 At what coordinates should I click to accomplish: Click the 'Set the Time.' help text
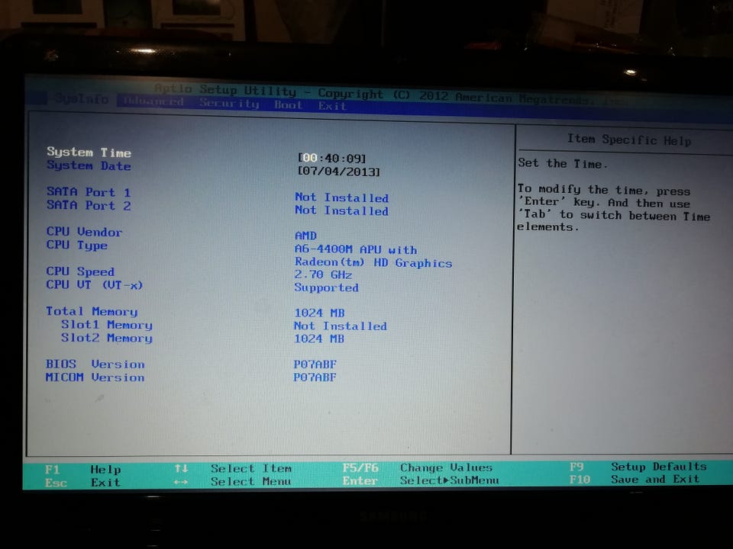[x=563, y=163]
